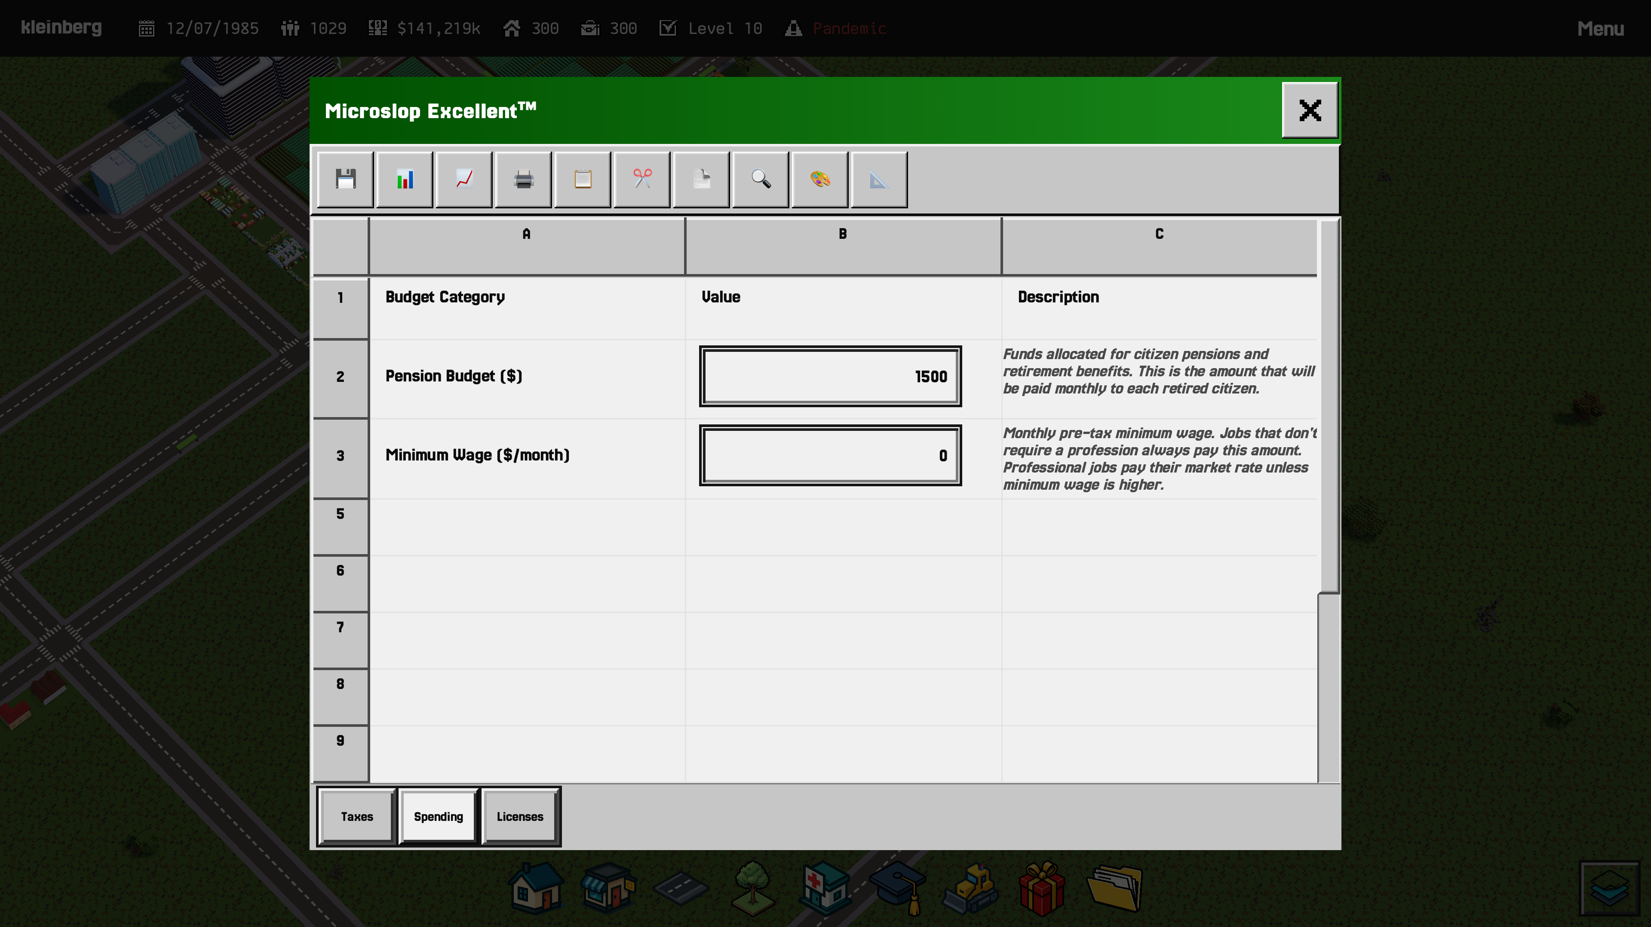Edit the Minimum Wage value field
The height and width of the screenshot is (927, 1651).
click(830, 455)
